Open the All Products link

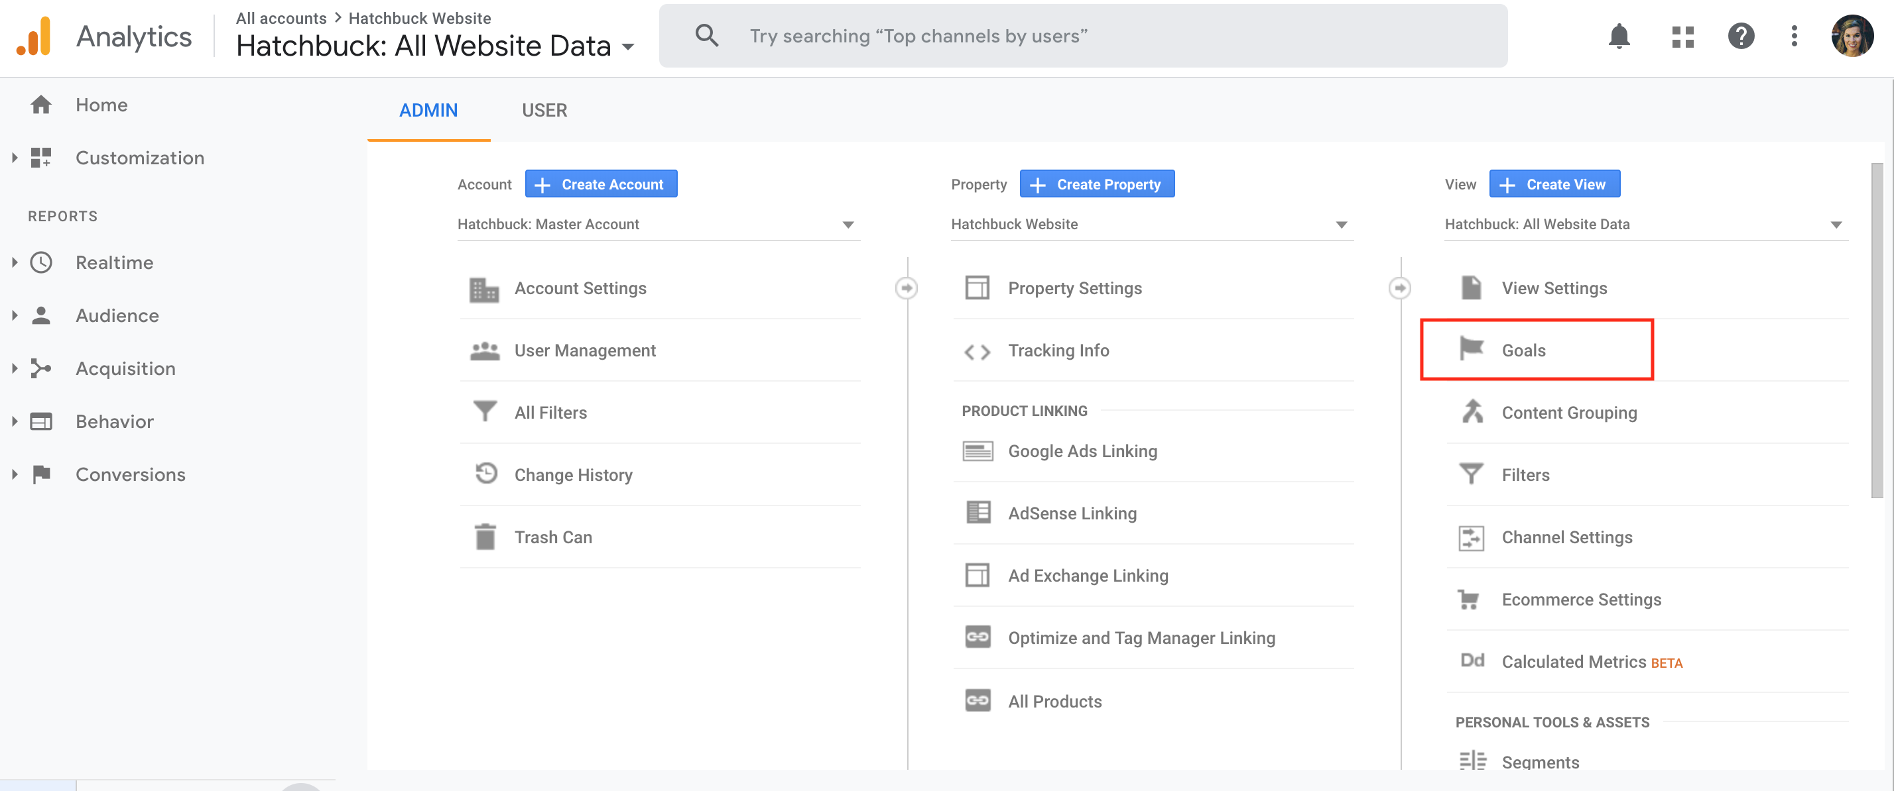1054,702
